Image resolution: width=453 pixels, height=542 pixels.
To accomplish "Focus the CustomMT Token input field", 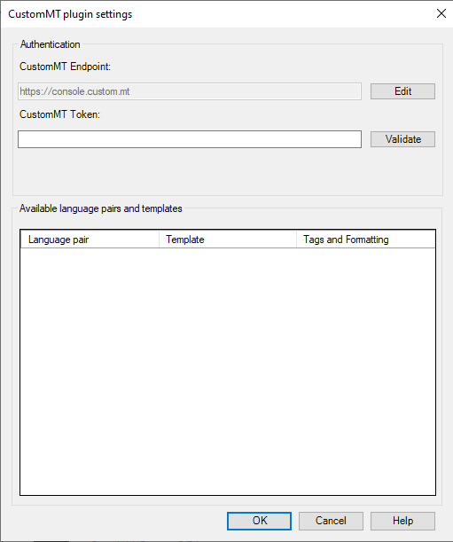I will pos(190,139).
